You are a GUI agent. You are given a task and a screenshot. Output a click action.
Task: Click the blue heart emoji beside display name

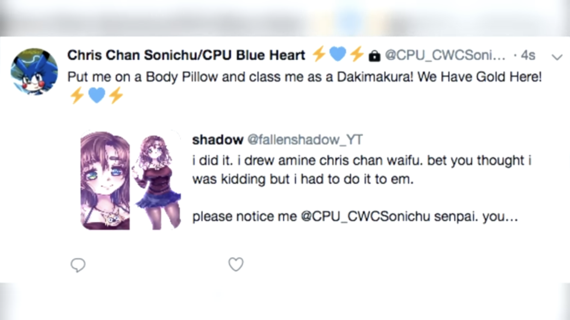tap(338, 54)
